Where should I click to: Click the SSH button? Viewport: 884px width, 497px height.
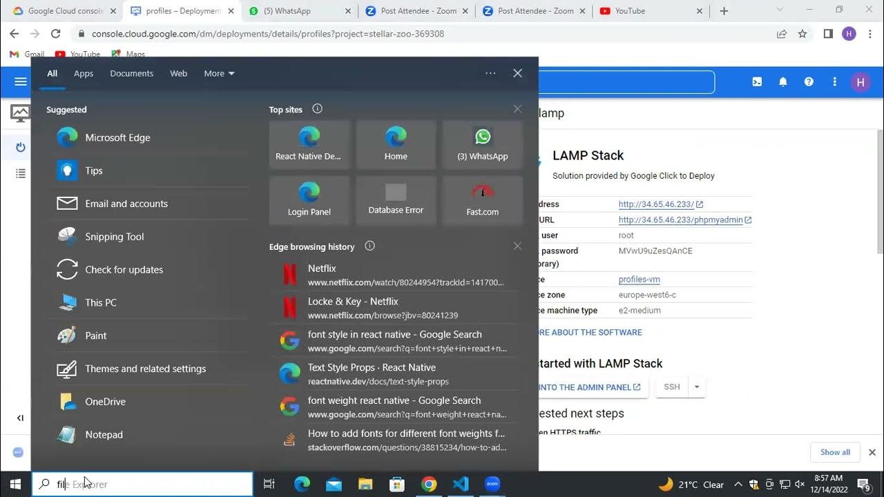pyautogui.click(x=672, y=387)
